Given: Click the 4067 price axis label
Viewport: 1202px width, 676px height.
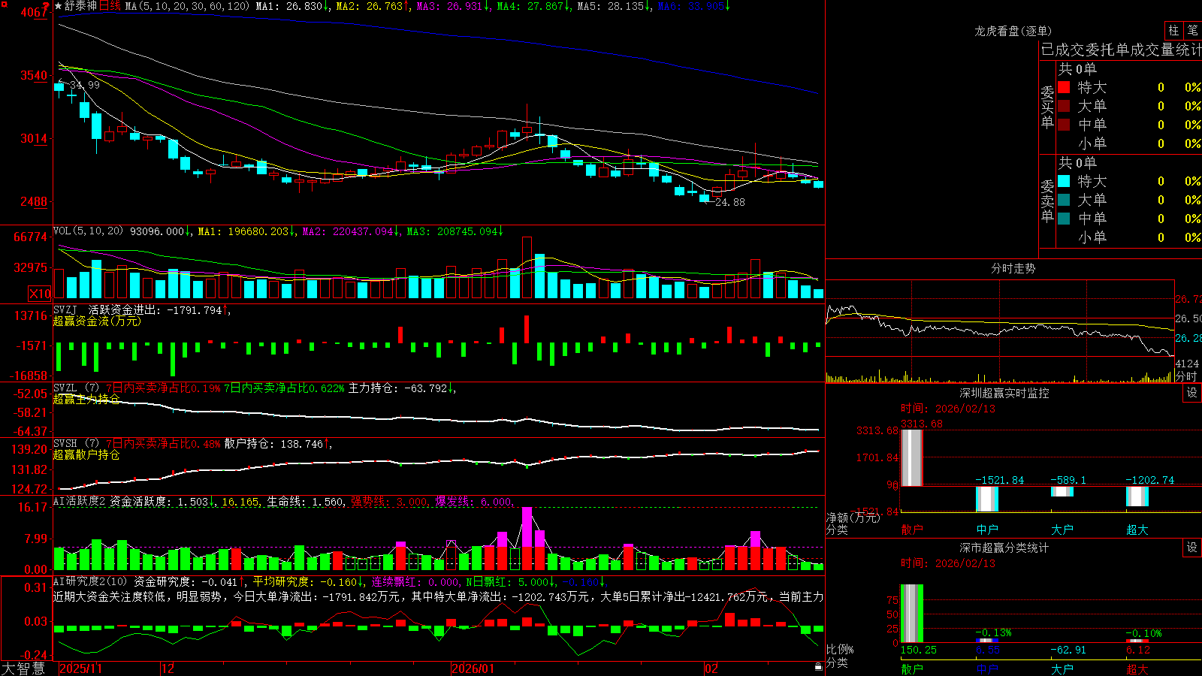Looking at the screenshot, I should click(x=34, y=12).
